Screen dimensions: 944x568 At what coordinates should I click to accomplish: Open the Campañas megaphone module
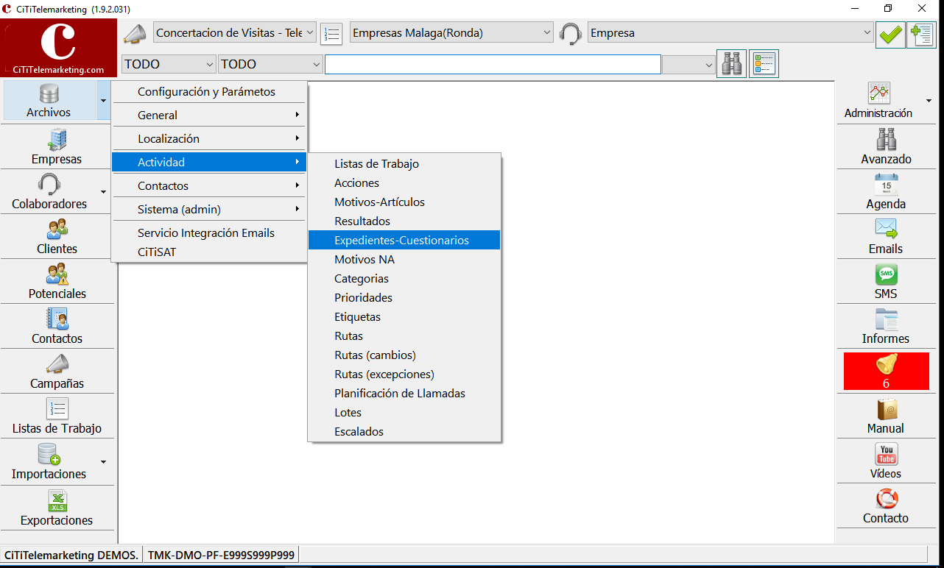(57, 372)
